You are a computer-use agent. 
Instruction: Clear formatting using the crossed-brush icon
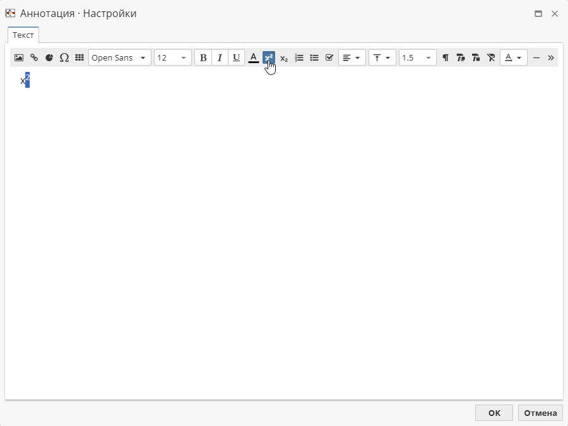(491, 57)
